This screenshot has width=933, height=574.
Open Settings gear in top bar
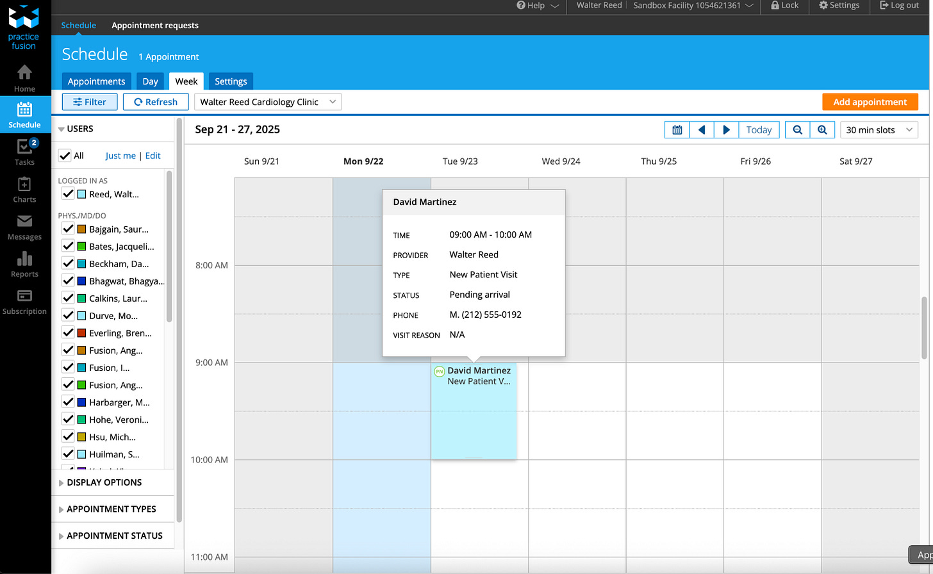click(839, 5)
